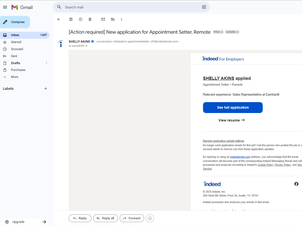Forward this email
This screenshot has width=302, height=226.
pos(132,218)
